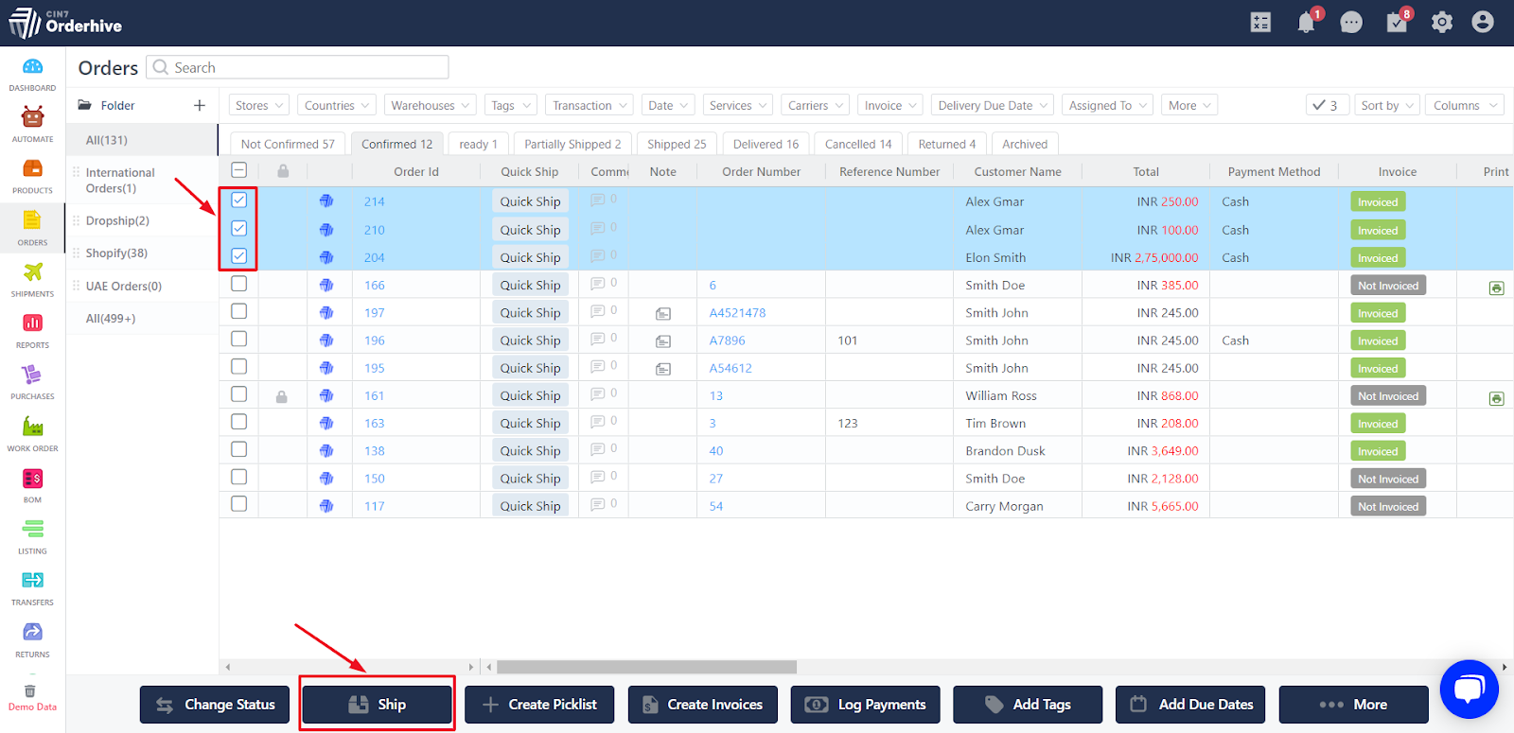The height and width of the screenshot is (733, 1514).
Task: Open the Shopify(38) folder
Action: [x=116, y=253]
